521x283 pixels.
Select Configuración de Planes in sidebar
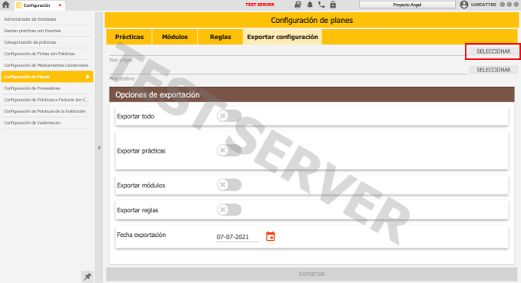point(47,77)
